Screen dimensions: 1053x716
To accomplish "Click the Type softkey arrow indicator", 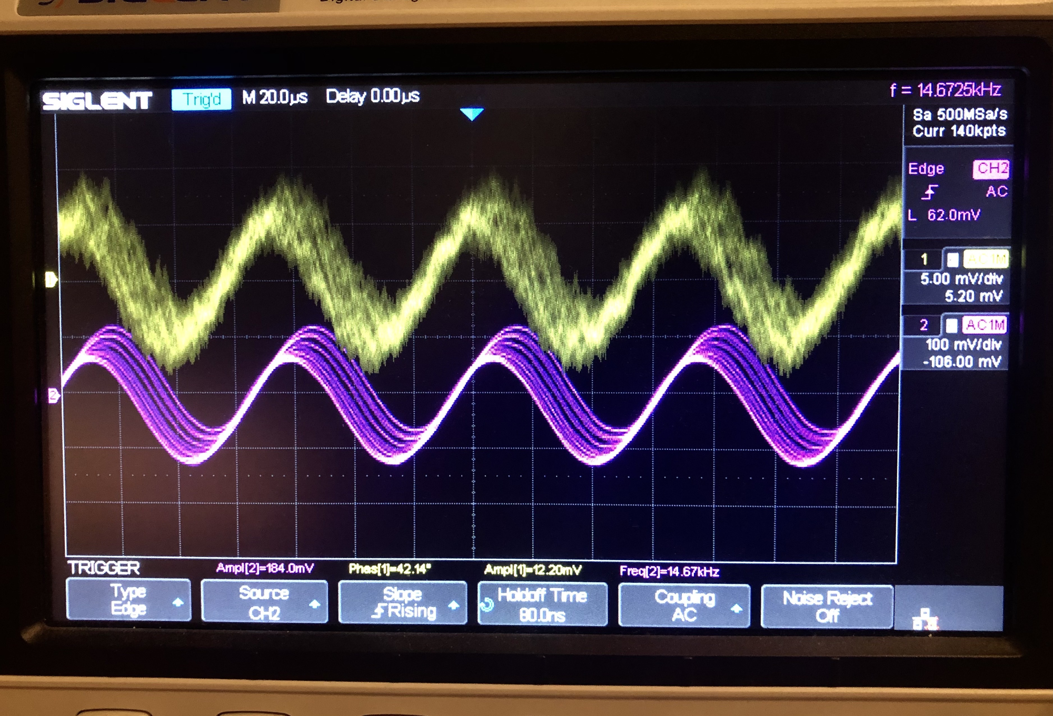I will click(x=178, y=602).
